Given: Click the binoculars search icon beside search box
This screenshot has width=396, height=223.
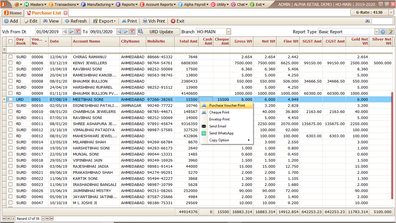Looking at the screenshot, I should pyautogui.click(x=367, y=21).
